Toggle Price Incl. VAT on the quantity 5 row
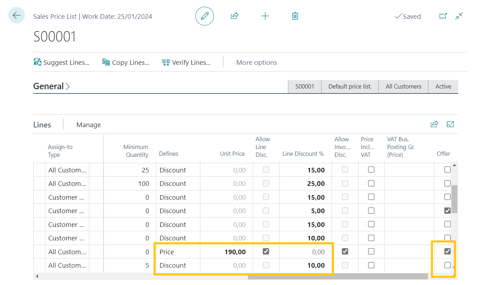 click(371, 265)
